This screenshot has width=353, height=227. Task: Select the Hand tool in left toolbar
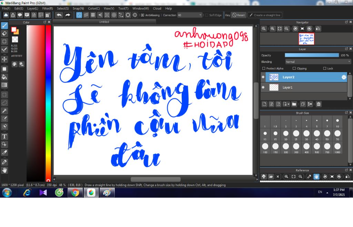click(4, 170)
